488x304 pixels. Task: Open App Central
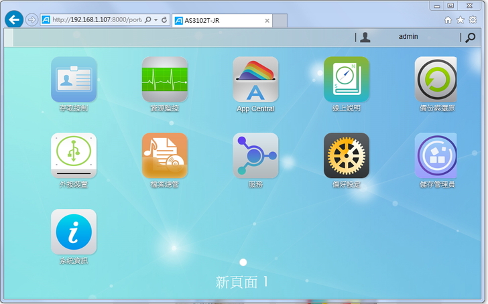coord(255,80)
